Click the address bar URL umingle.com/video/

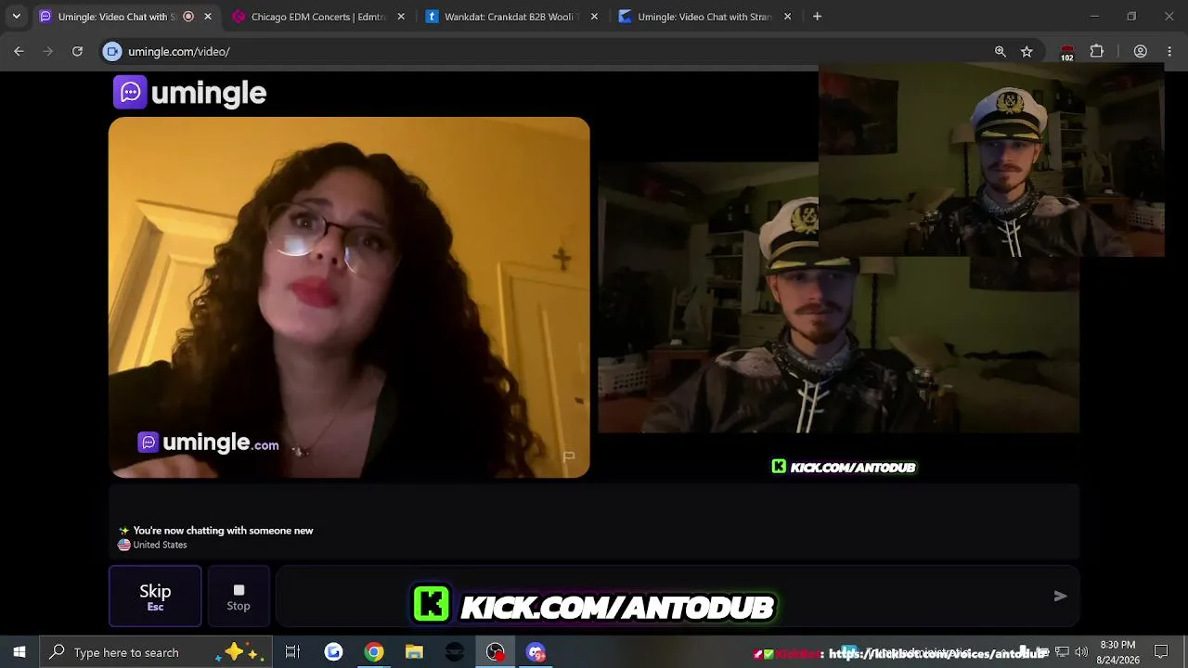pyautogui.click(x=179, y=51)
